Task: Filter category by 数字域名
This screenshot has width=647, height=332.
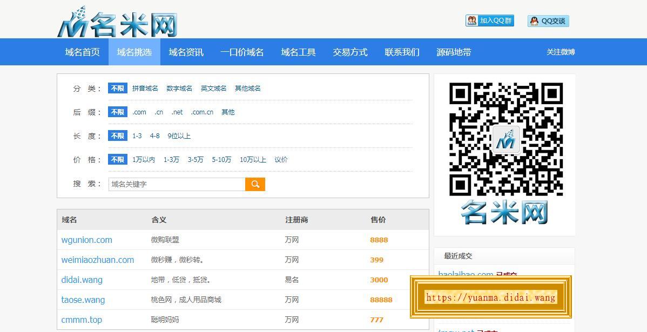Action: coord(179,88)
